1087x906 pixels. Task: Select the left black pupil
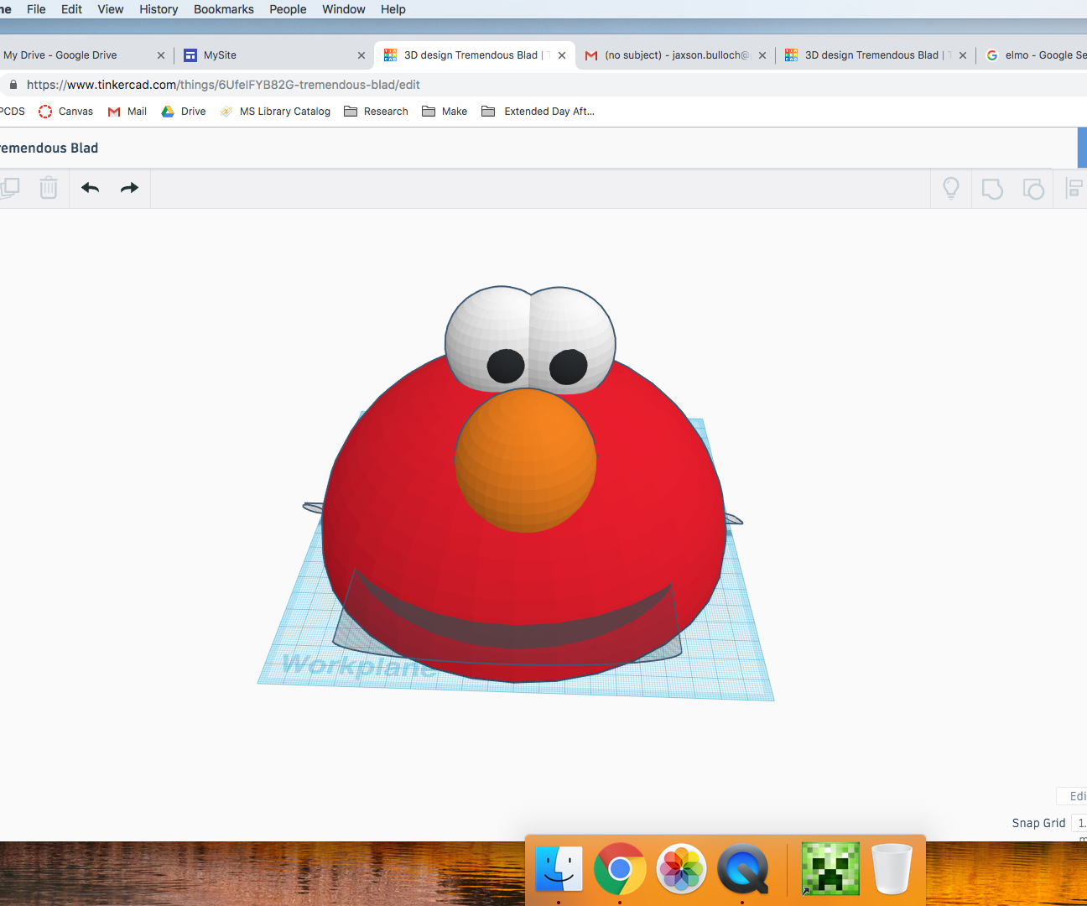coord(506,367)
